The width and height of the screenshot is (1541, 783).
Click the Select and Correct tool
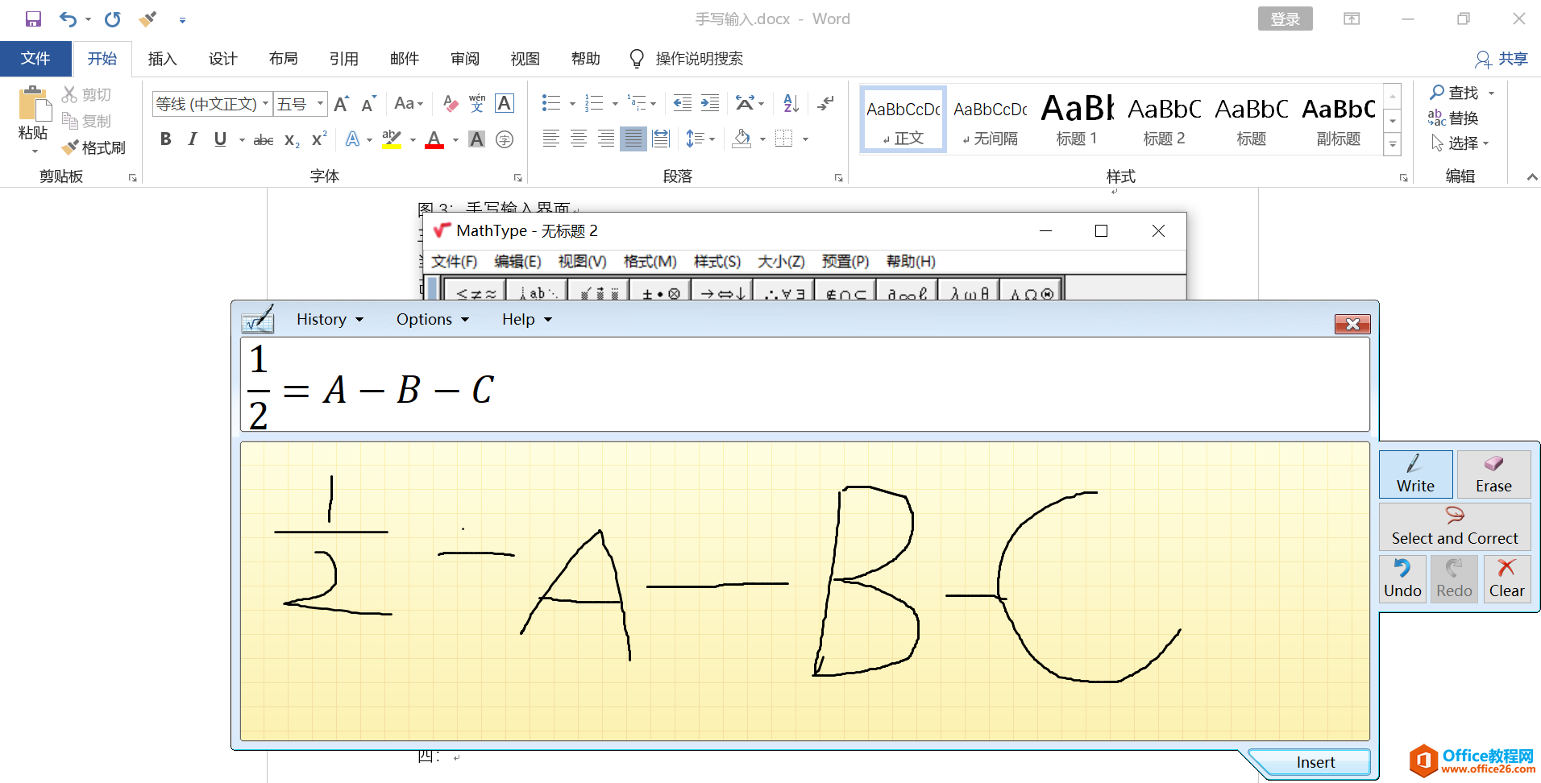coord(1454,528)
